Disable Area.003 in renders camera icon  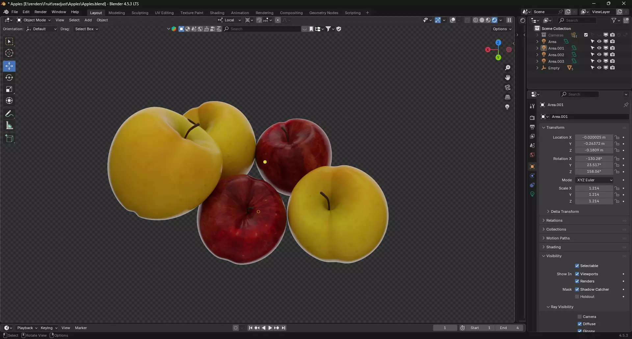(612, 61)
